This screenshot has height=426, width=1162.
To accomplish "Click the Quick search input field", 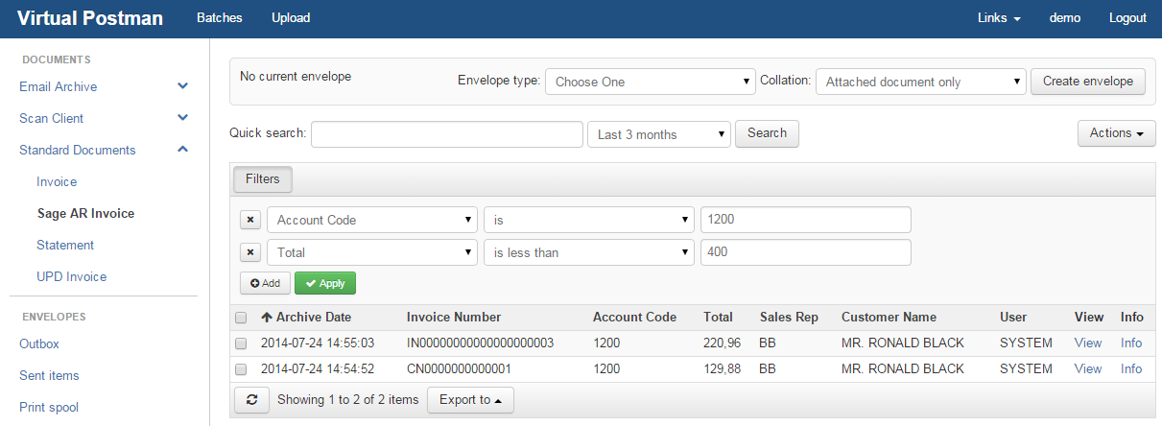I will (x=447, y=134).
